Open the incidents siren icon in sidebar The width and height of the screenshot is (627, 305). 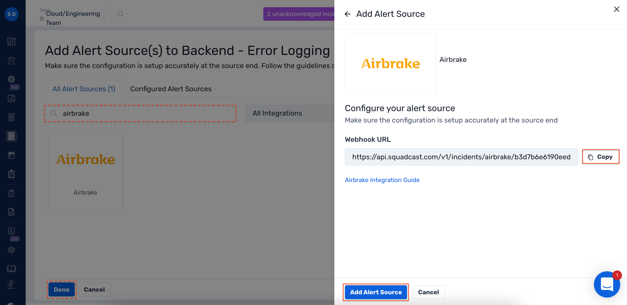click(x=11, y=60)
